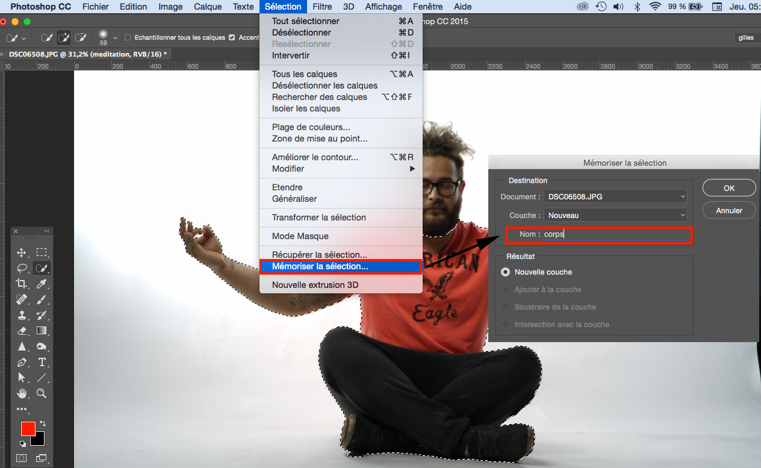Click the Annuler button
761x468 pixels.
[728, 211]
